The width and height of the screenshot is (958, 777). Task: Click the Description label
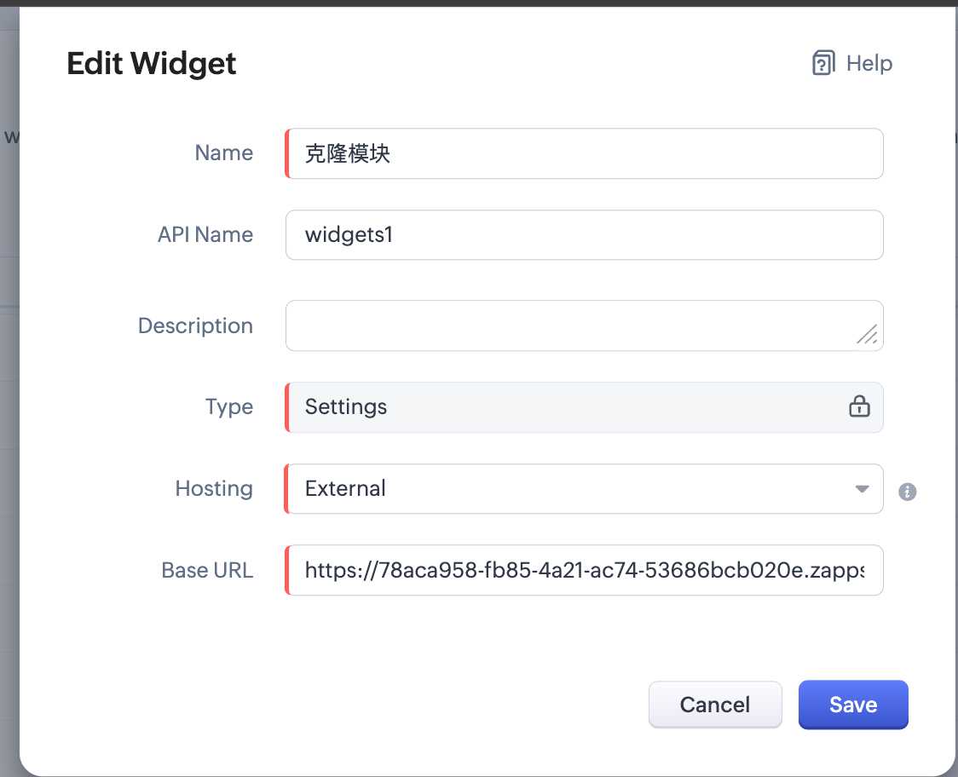(195, 326)
